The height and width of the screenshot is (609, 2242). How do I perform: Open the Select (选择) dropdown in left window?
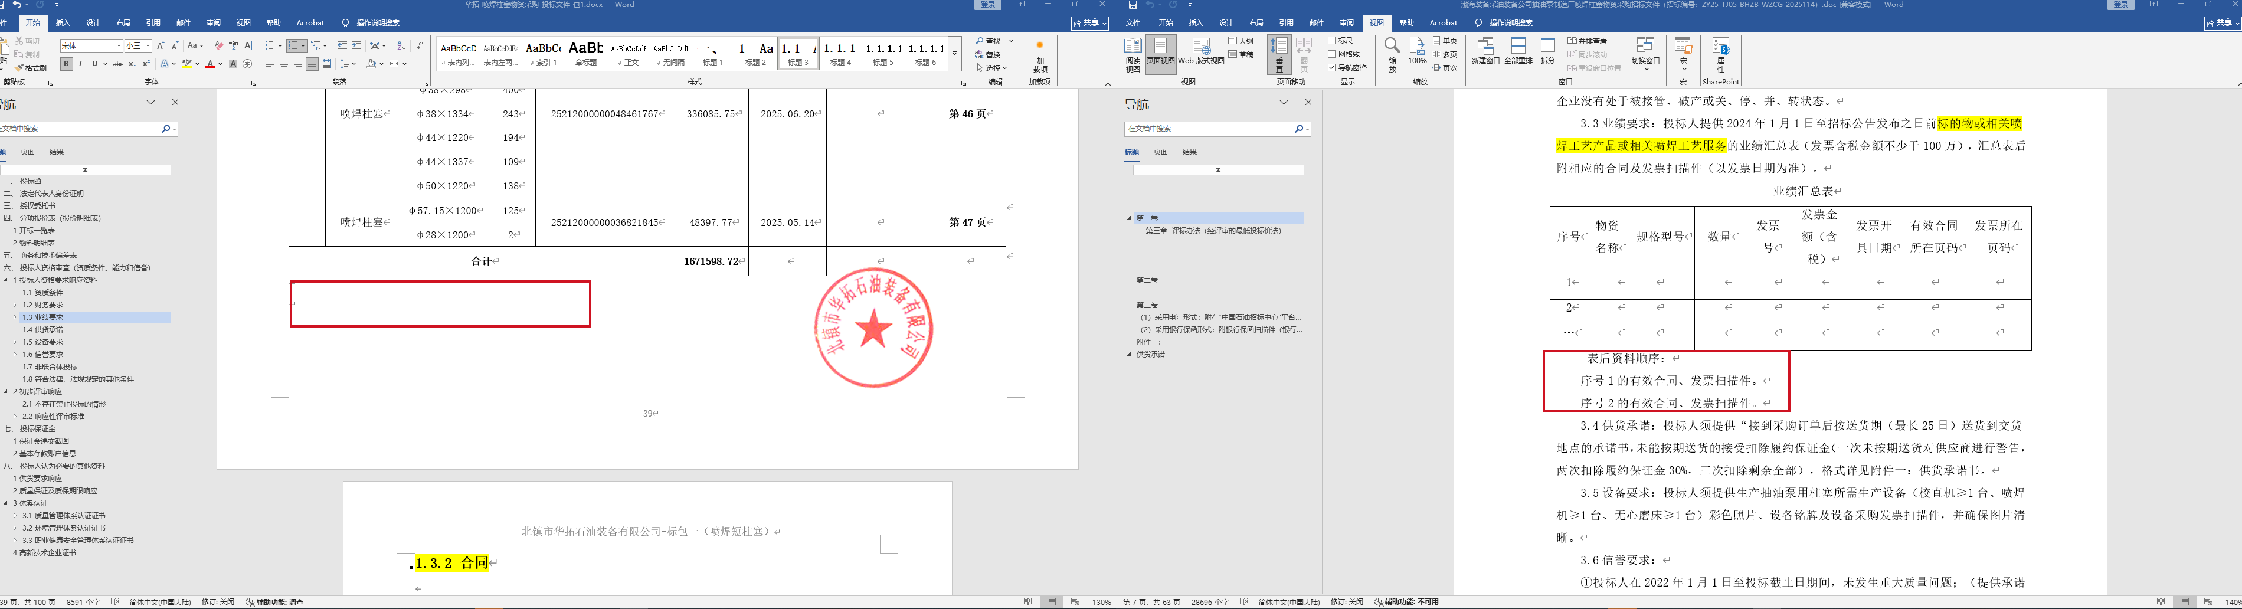pos(992,68)
